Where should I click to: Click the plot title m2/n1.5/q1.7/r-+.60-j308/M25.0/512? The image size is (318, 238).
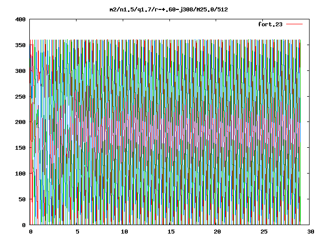pos(169,9)
